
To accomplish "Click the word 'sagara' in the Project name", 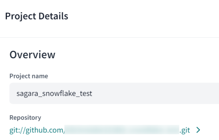I will 27,93.
